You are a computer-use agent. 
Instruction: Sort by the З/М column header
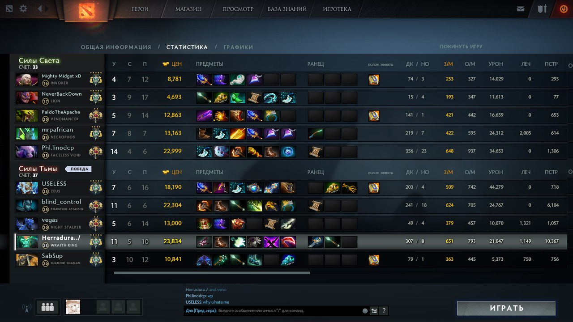click(x=449, y=64)
